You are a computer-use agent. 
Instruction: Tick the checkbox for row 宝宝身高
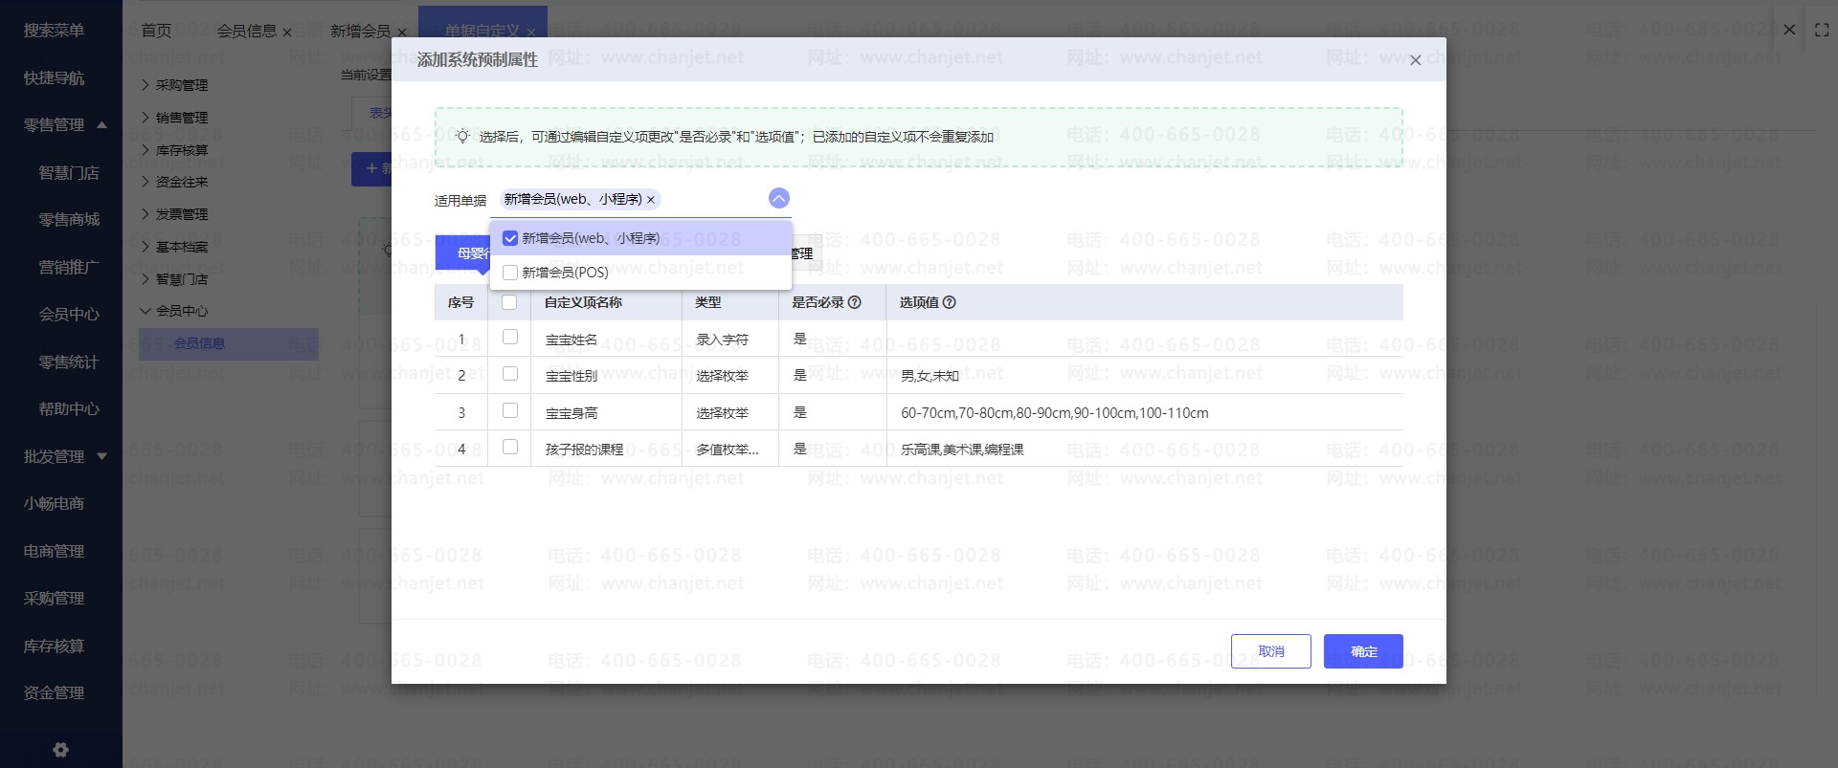click(x=510, y=410)
